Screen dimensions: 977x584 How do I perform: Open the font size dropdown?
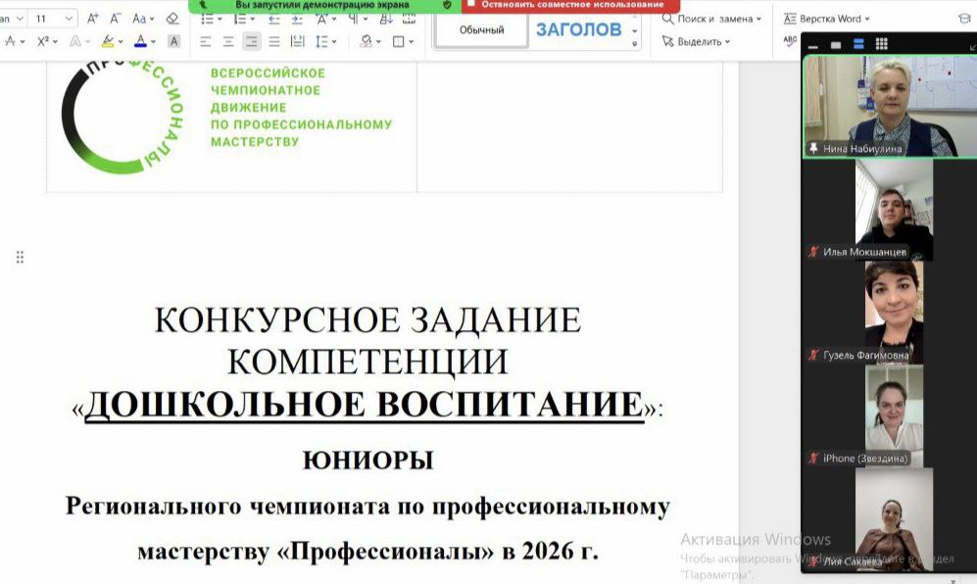pyautogui.click(x=67, y=19)
